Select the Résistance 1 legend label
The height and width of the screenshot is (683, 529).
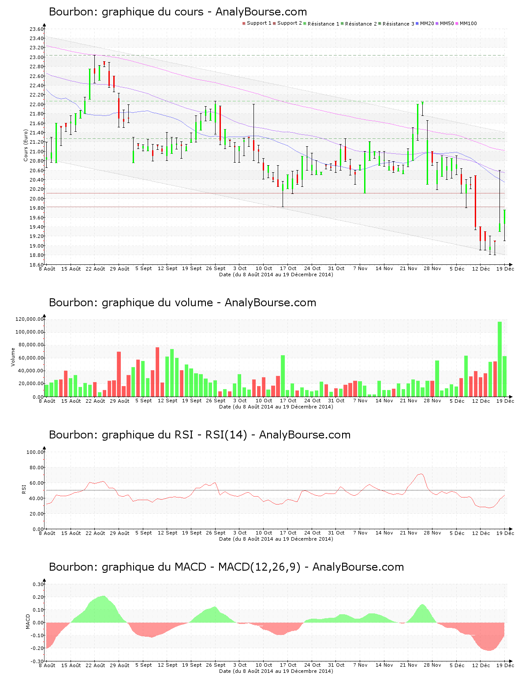pos(324,24)
